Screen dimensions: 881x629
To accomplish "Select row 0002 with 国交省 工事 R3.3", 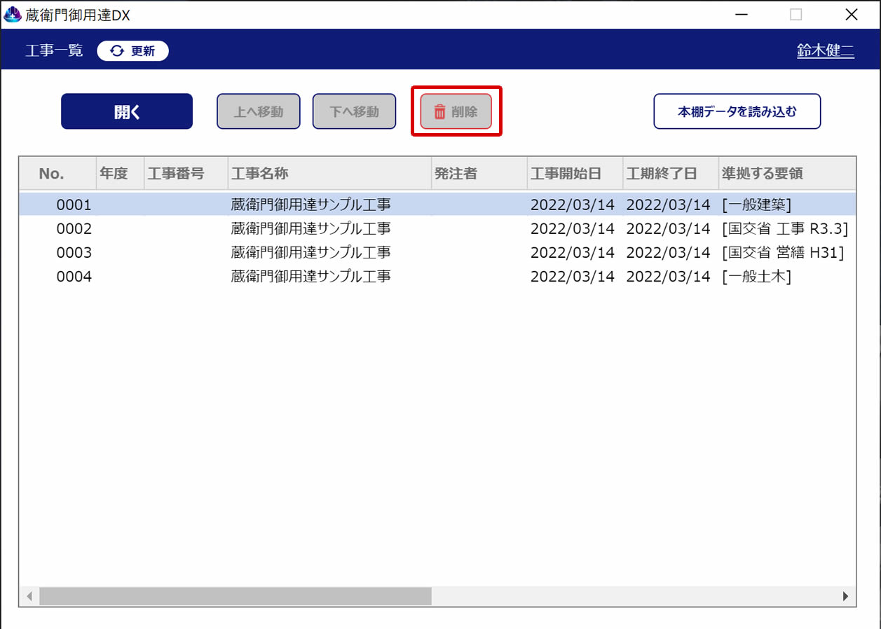I will point(311,228).
